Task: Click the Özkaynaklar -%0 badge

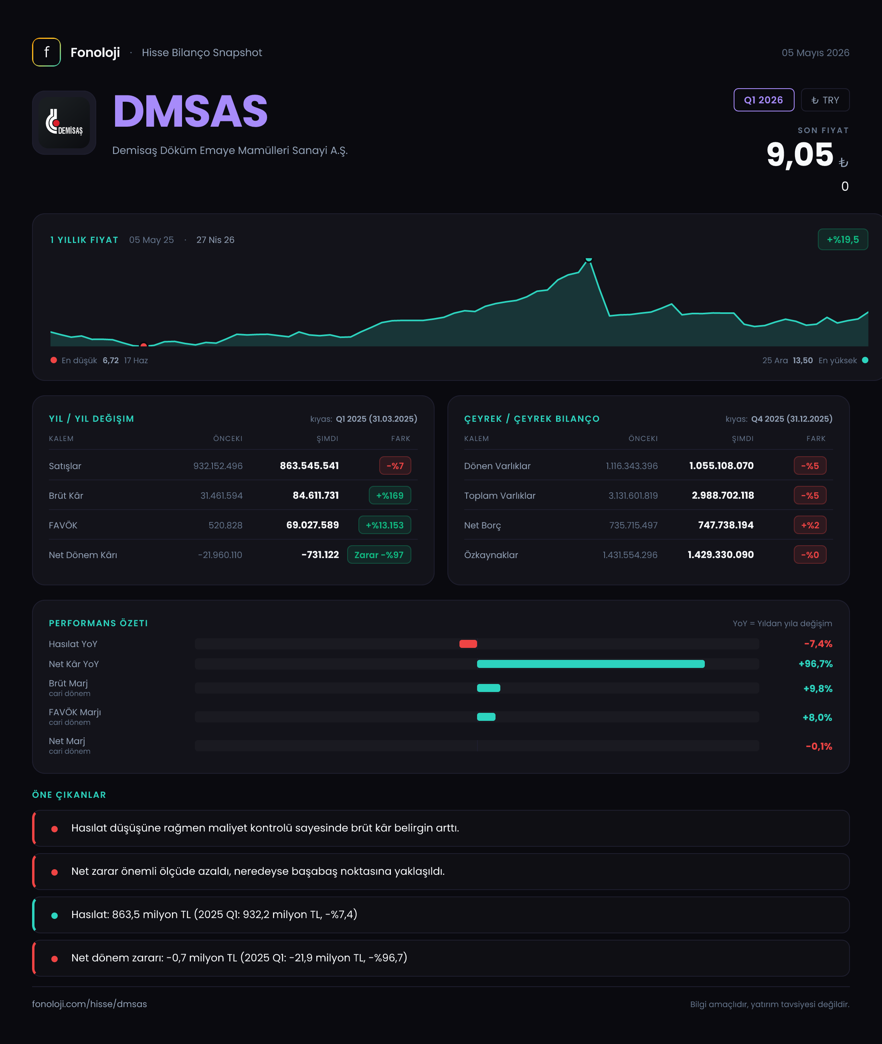Action: (x=810, y=554)
